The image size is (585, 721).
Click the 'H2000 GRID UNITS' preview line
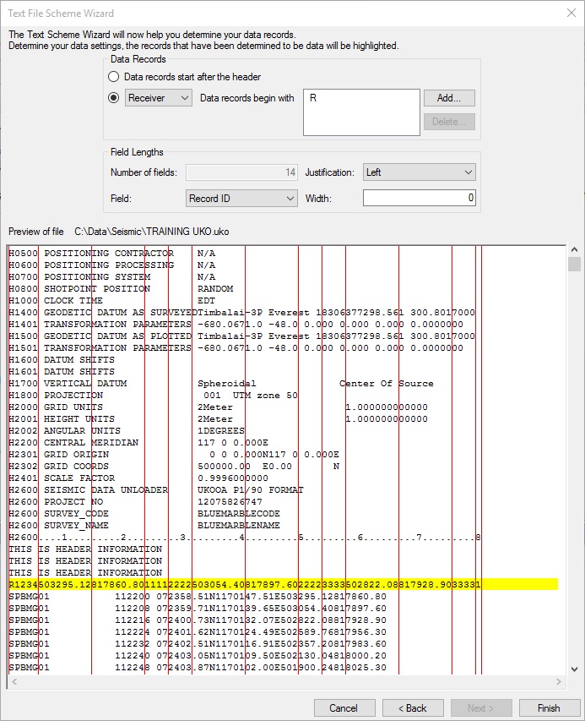click(218, 407)
